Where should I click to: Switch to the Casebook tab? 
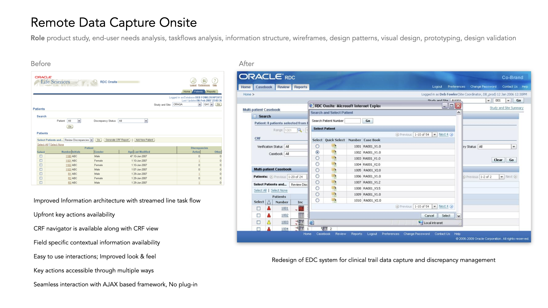pyautogui.click(x=264, y=87)
